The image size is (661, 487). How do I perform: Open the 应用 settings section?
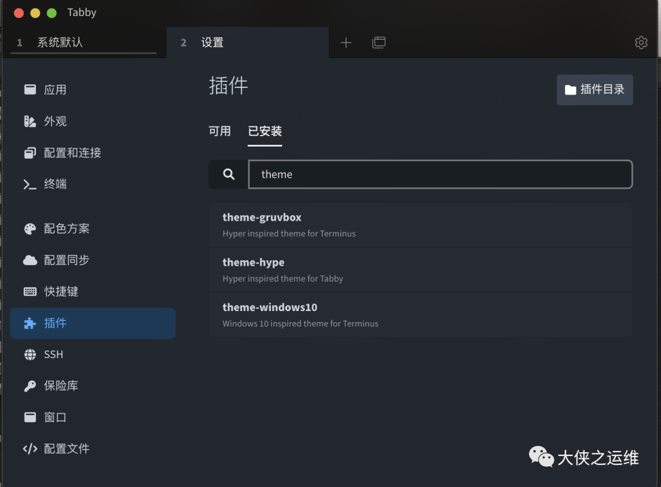[92, 90]
